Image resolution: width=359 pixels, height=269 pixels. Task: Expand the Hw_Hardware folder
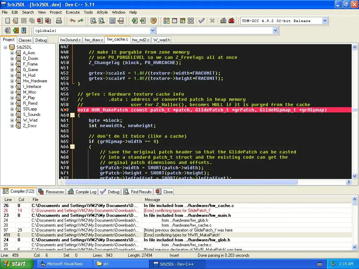point(12,81)
